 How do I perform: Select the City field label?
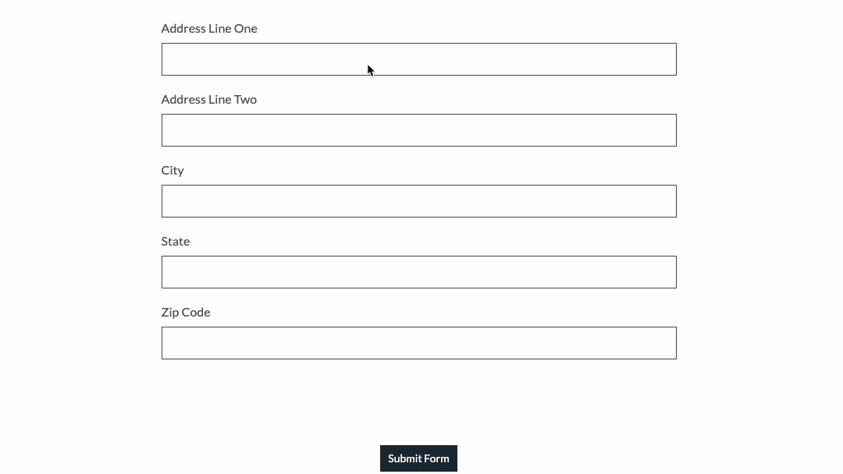[x=173, y=170]
